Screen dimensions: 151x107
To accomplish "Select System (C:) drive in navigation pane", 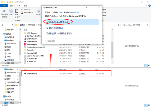I will (9, 60).
